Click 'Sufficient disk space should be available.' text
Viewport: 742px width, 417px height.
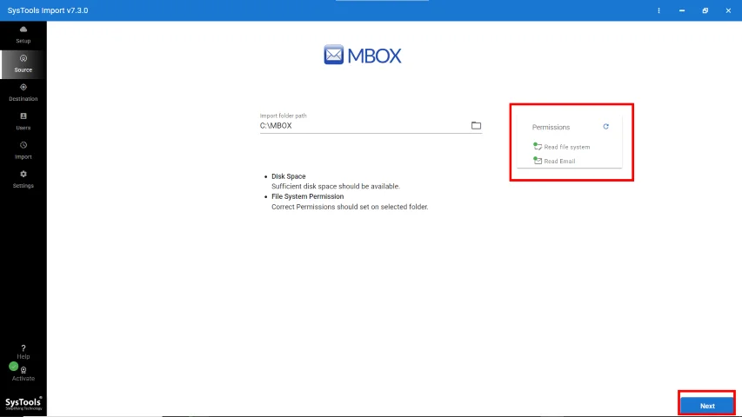(336, 186)
